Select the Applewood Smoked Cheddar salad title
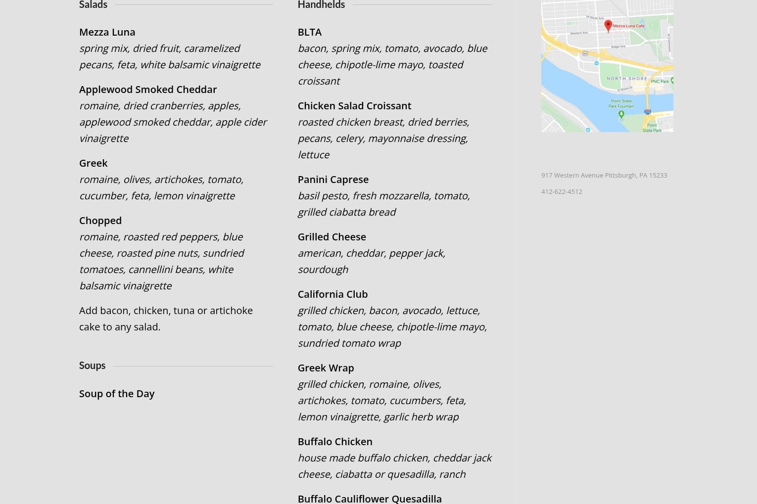Viewport: 757px width, 504px height. [148, 89]
